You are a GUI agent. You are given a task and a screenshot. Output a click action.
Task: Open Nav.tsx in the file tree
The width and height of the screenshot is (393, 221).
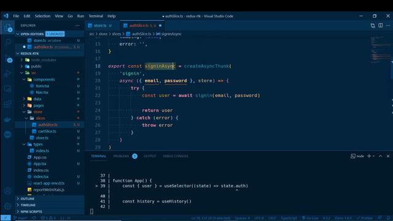click(42, 92)
